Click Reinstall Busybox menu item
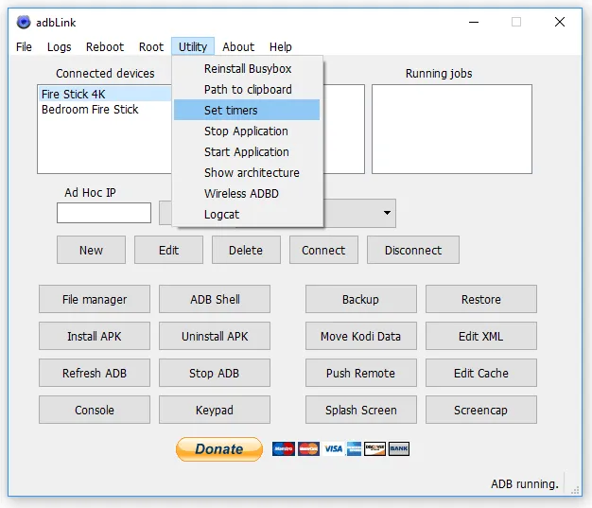Viewport: 592px width, 508px height. tap(246, 69)
